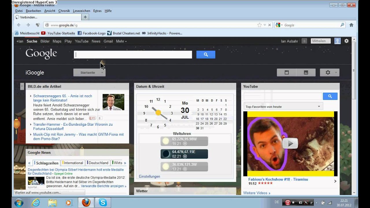Click the blue Google search button
This screenshot has height=208, width=370.
[x=206, y=55]
